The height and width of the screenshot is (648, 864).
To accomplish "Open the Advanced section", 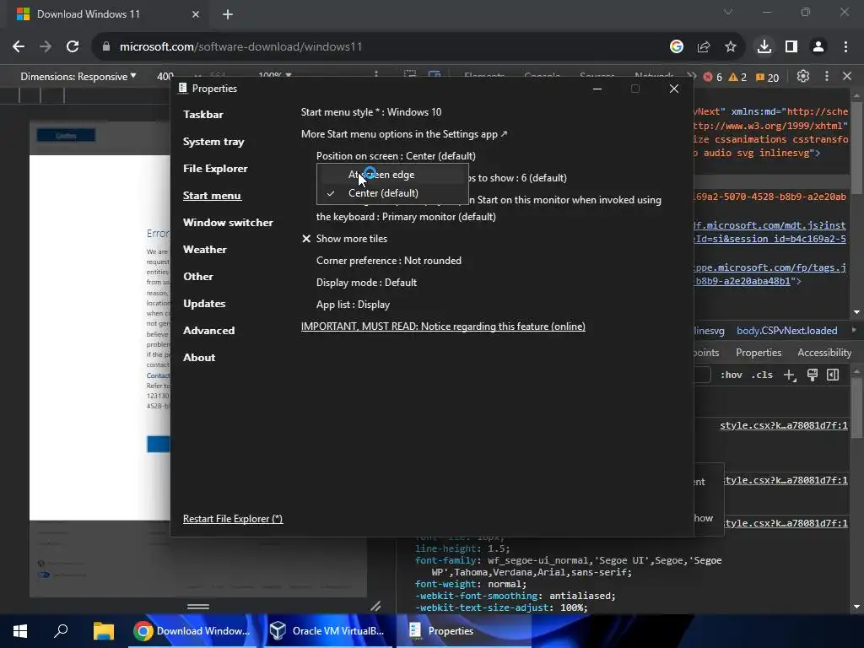I will [209, 331].
